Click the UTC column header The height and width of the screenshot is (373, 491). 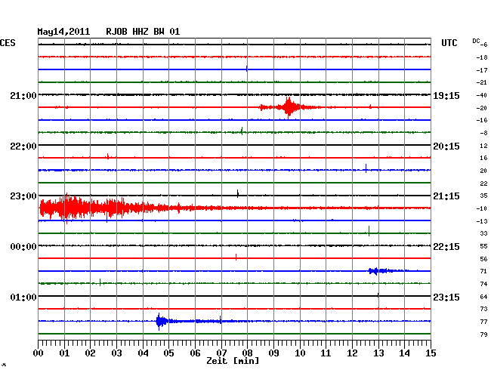pos(449,43)
